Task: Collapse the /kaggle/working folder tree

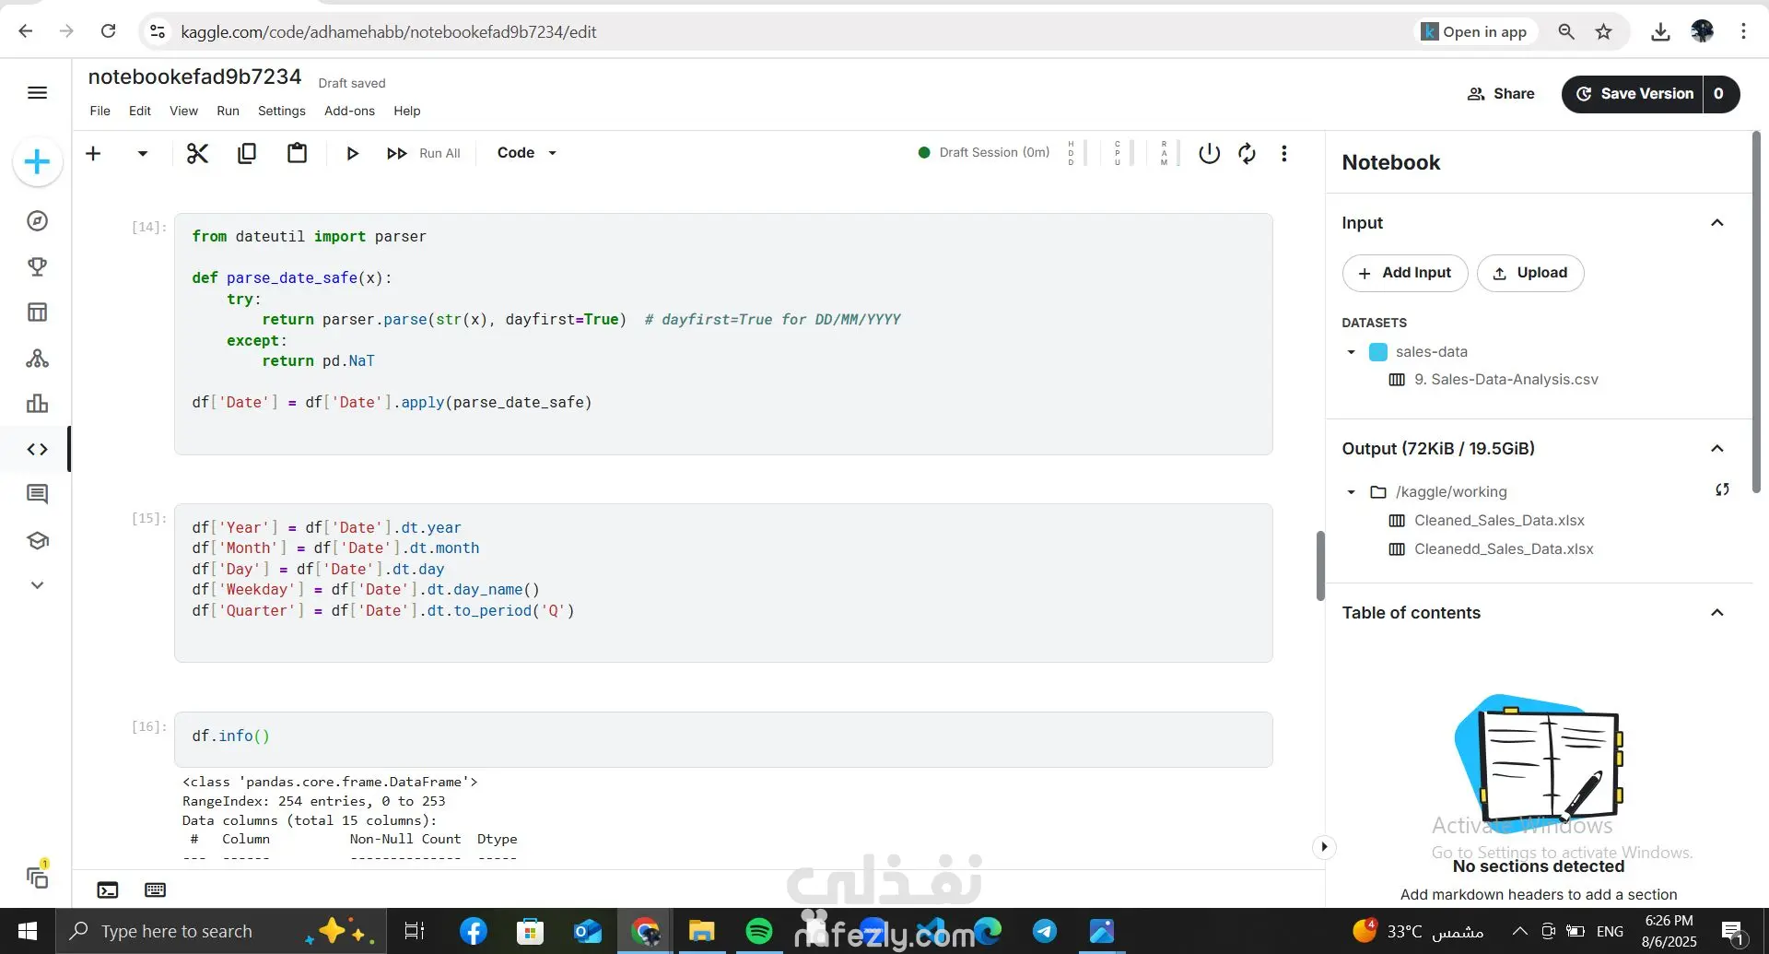Action: tap(1352, 492)
